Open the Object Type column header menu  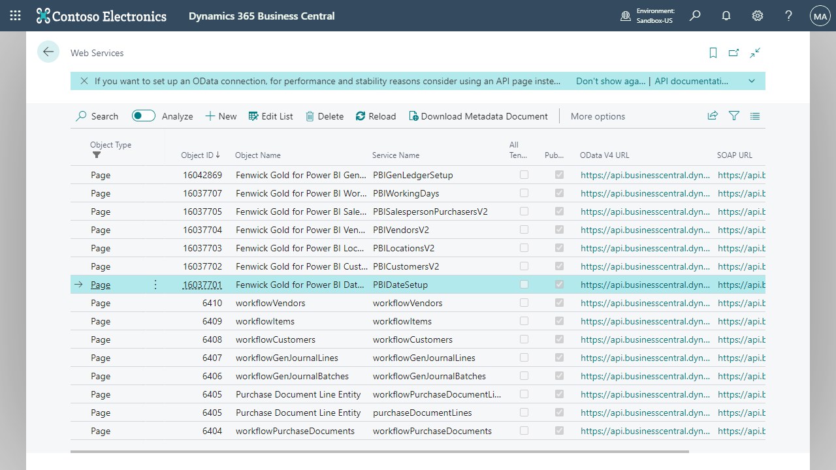click(x=110, y=145)
